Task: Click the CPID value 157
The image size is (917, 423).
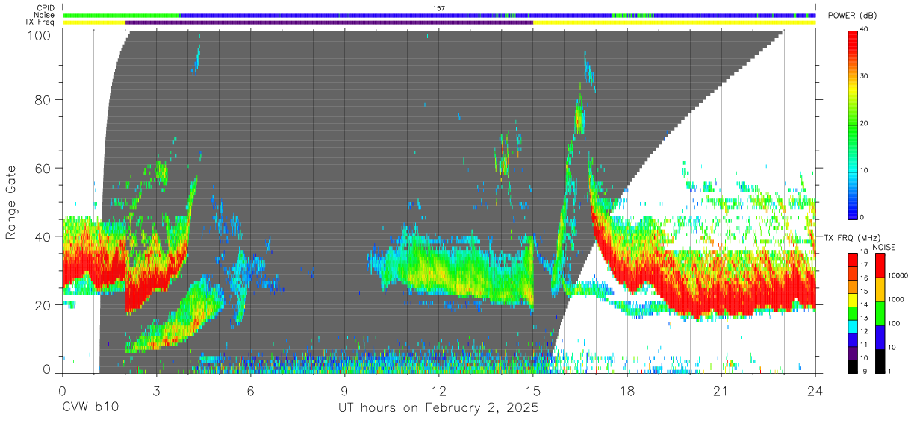Action: pos(439,8)
